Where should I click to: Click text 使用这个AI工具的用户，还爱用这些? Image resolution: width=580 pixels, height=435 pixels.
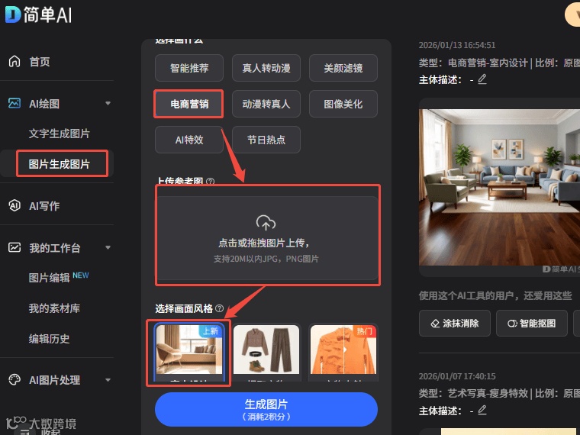pyautogui.click(x=495, y=295)
